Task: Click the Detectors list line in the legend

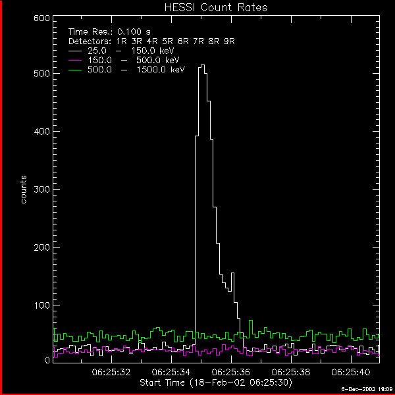Action: [151, 41]
